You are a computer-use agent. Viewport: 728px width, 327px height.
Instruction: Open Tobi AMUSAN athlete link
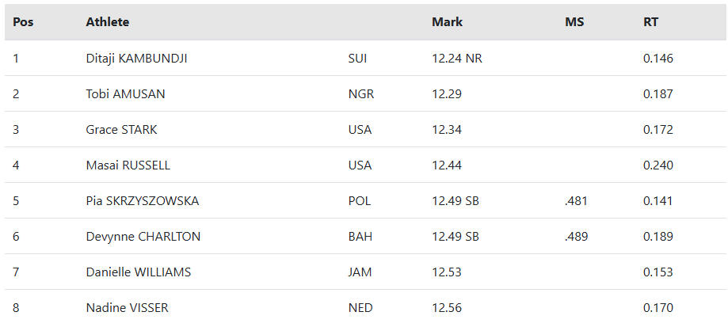point(125,94)
